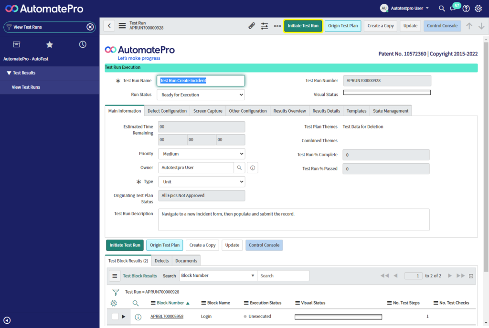The height and width of the screenshot is (328, 489).
Task: Open the APRBL700005958 block link
Action: (x=167, y=317)
